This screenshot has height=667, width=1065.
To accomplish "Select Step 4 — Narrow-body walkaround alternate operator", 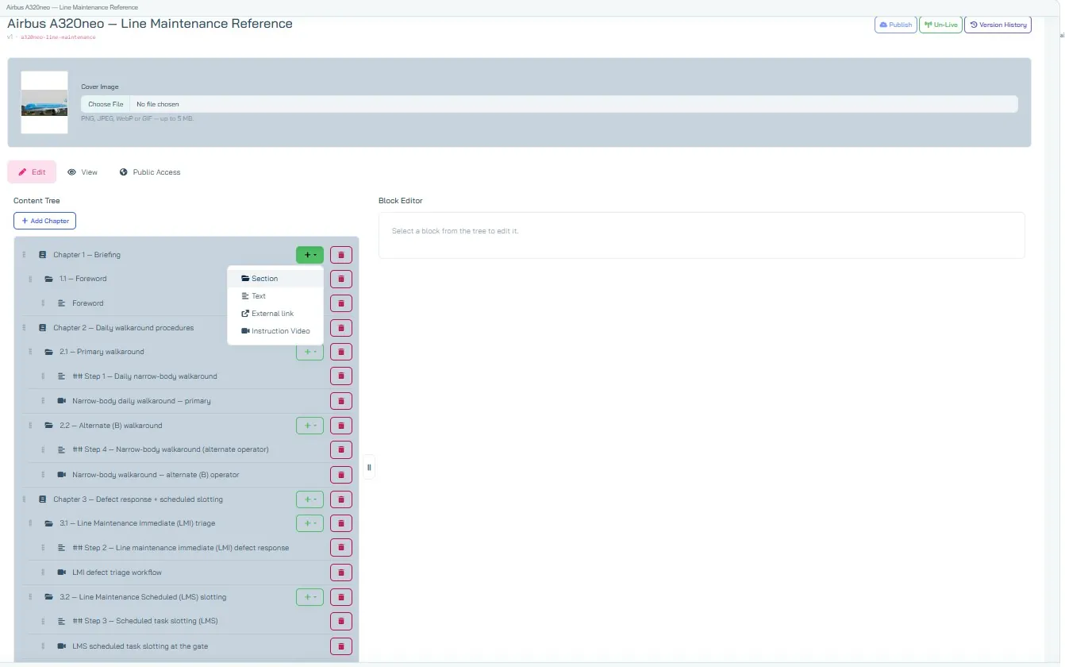I will point(171,449).
